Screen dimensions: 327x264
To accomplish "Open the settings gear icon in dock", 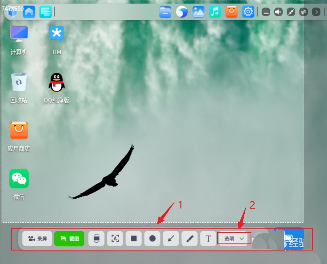I will point(248,12).
